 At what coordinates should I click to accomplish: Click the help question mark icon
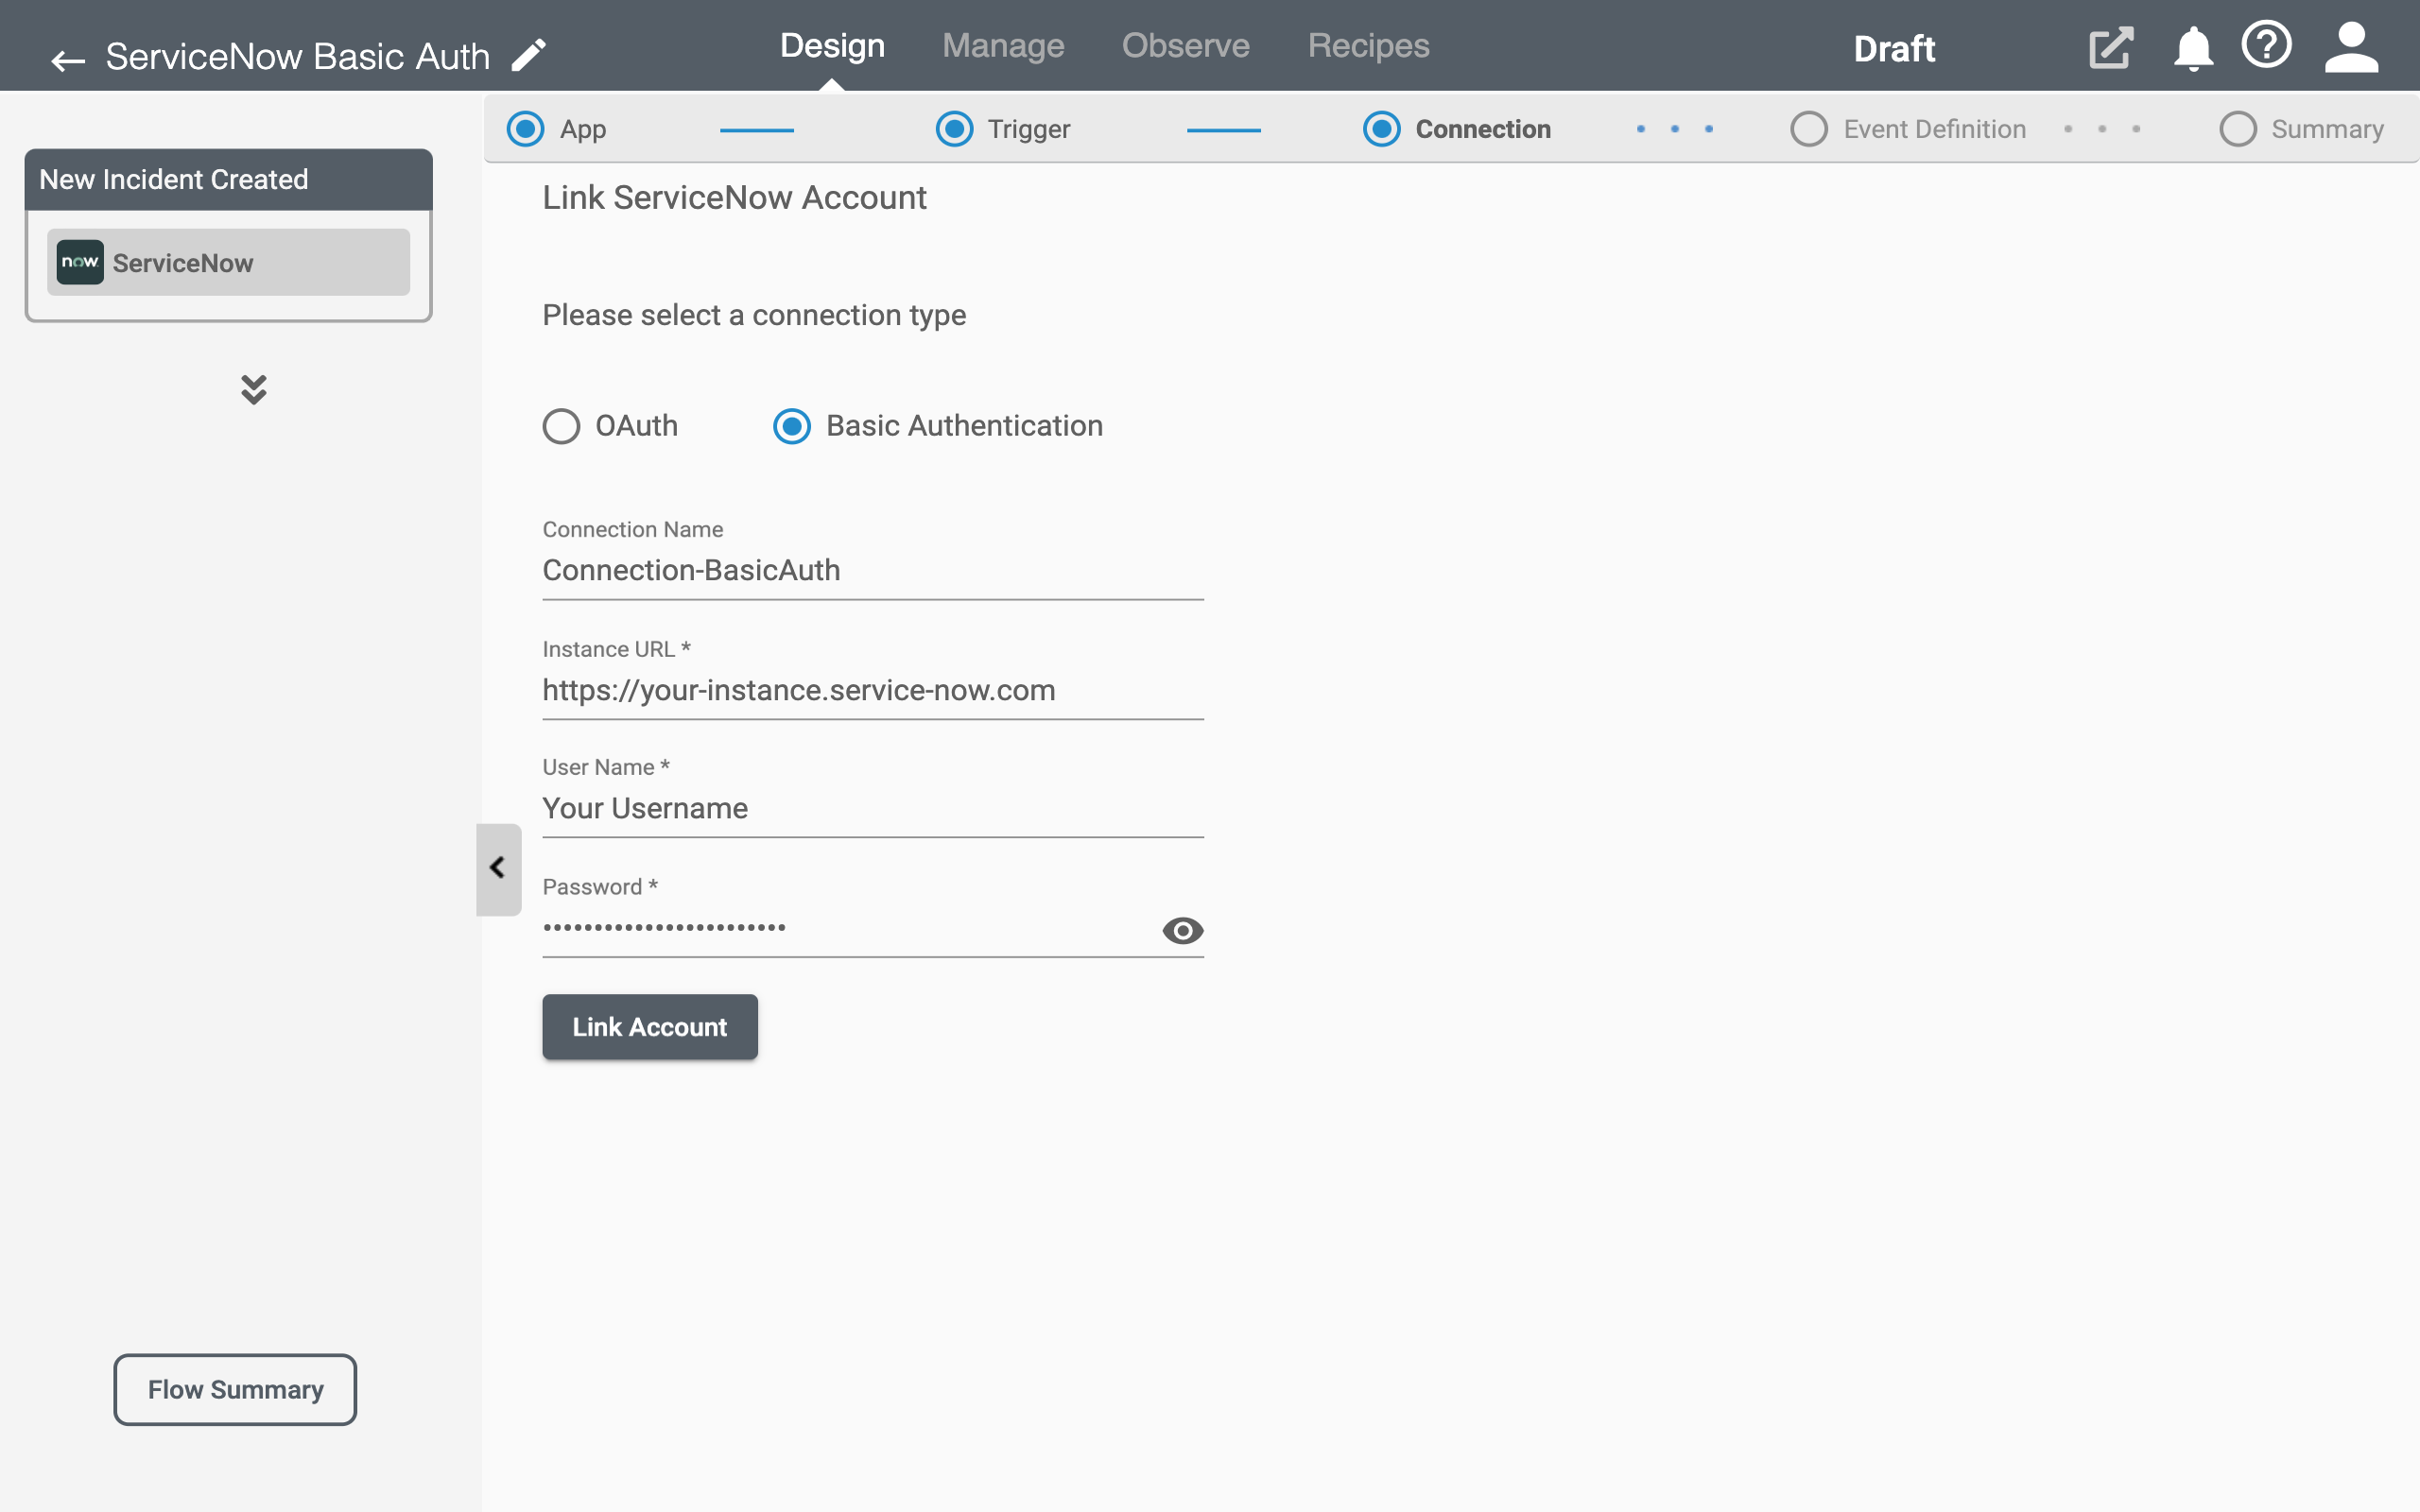(x=2269, y=47)
